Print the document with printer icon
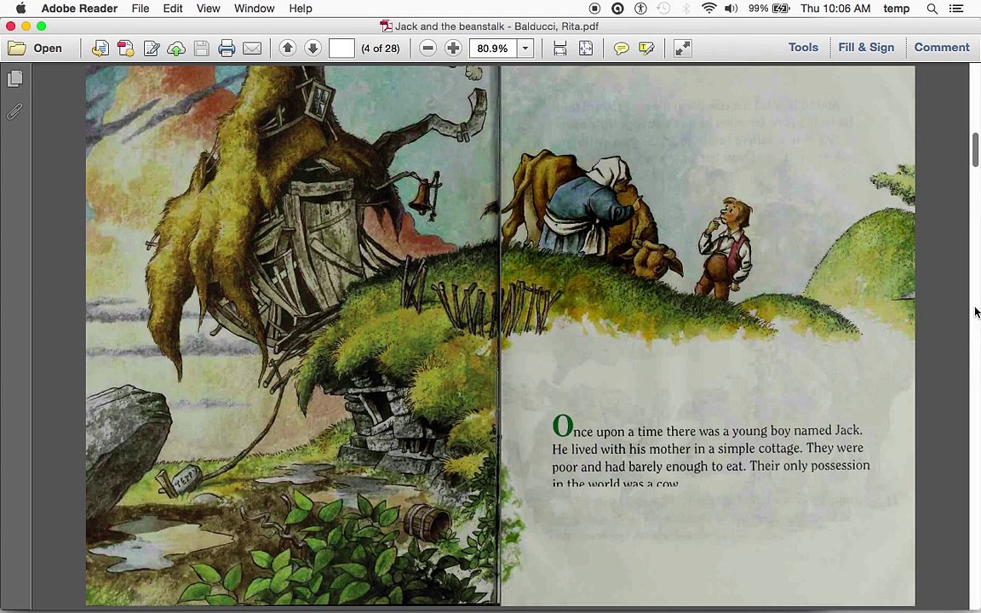 (x=227, y=49)
